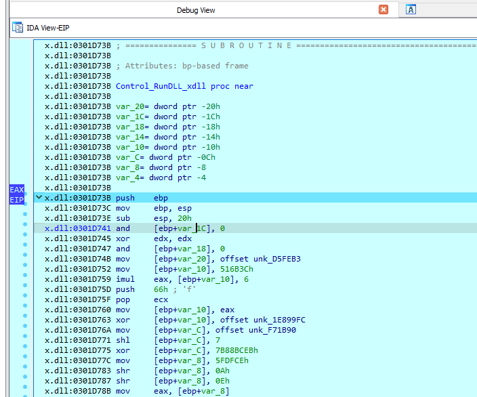This screenshot has width=477, height=397.
Task: Click offset unk_F71B90 reference
Action: 255,330
